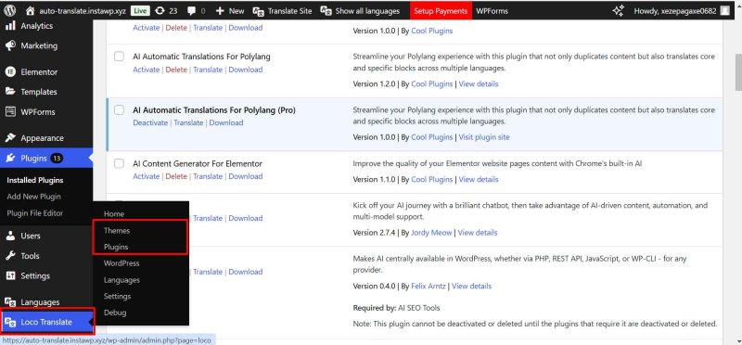Open the WPForms toolbar item

[493, 11]
